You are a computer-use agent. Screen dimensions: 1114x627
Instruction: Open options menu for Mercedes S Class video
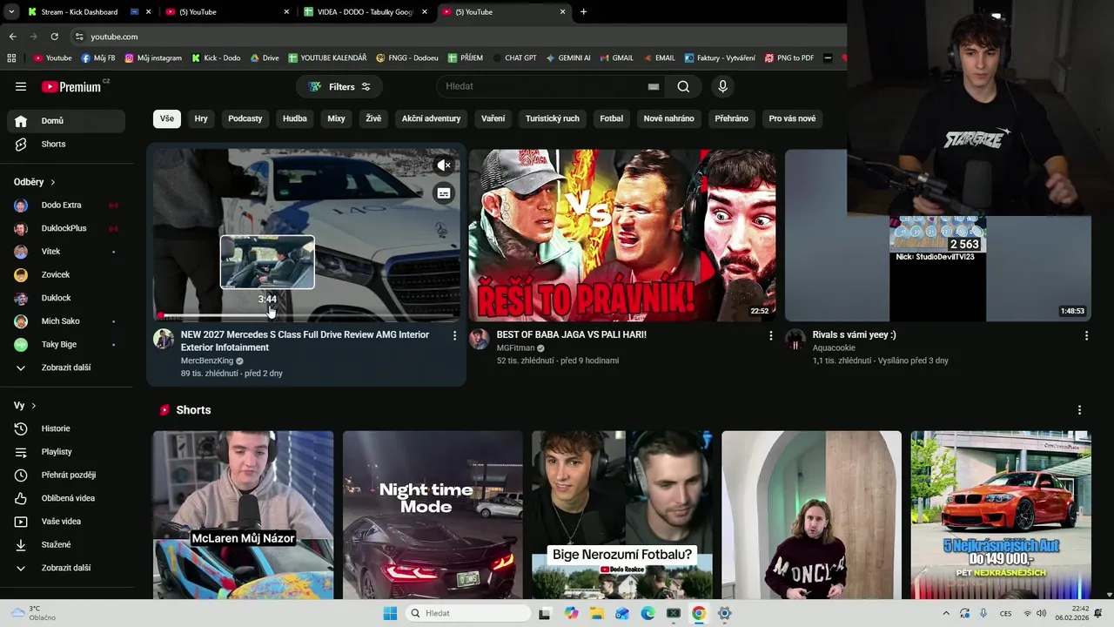[x=454, y=335]
